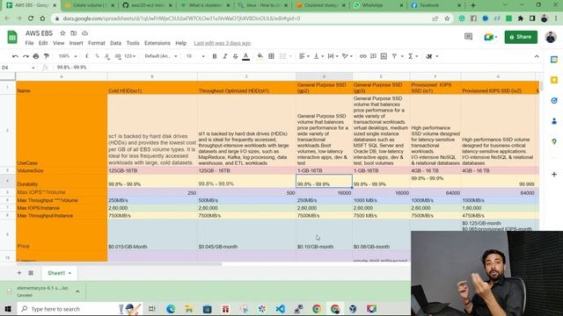Open Contacts in side panel
563x316 pixels.
click(554, 121)
